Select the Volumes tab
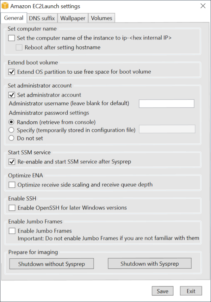This screenshot has height=302, width=211. pos(102,18)
